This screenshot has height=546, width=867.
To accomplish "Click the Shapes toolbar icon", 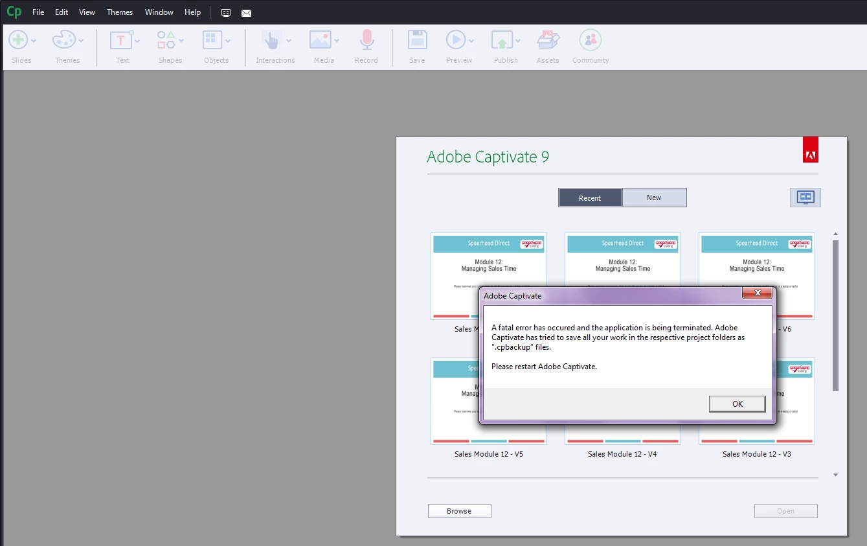I will (166, 40).
